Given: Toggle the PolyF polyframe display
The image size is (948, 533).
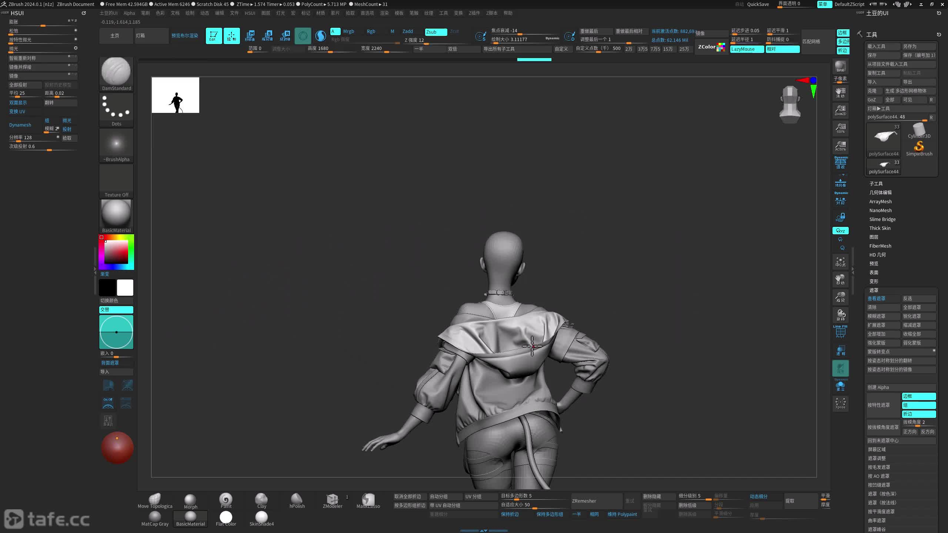Looking at the screenshot, I should pyautogui.click(x=840, y=332).
